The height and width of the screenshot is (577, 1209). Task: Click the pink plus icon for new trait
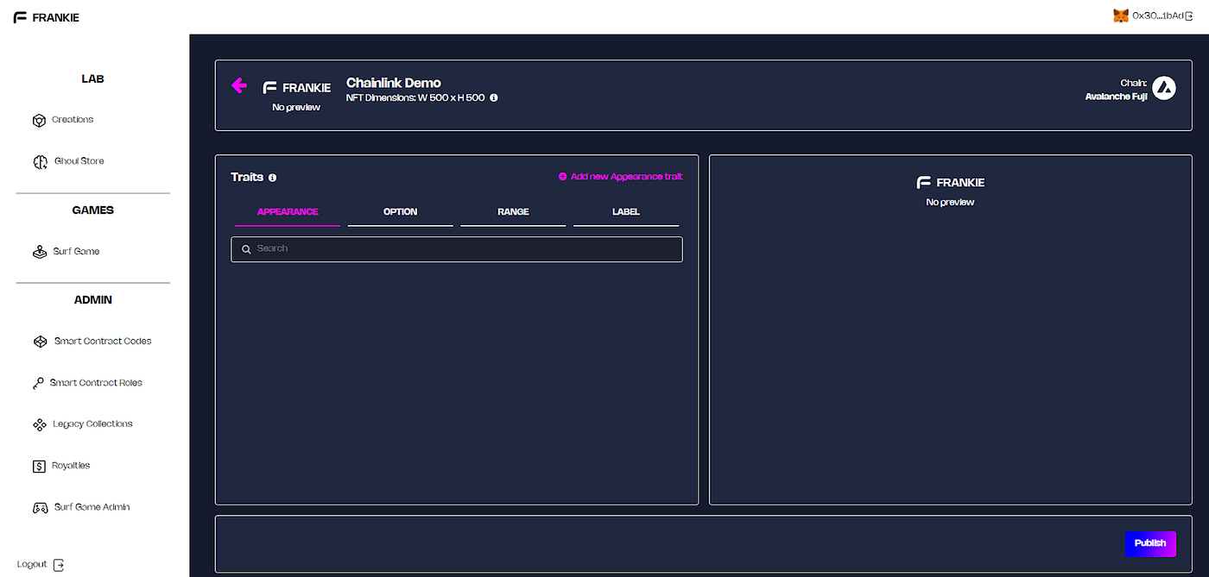point(562,177)
